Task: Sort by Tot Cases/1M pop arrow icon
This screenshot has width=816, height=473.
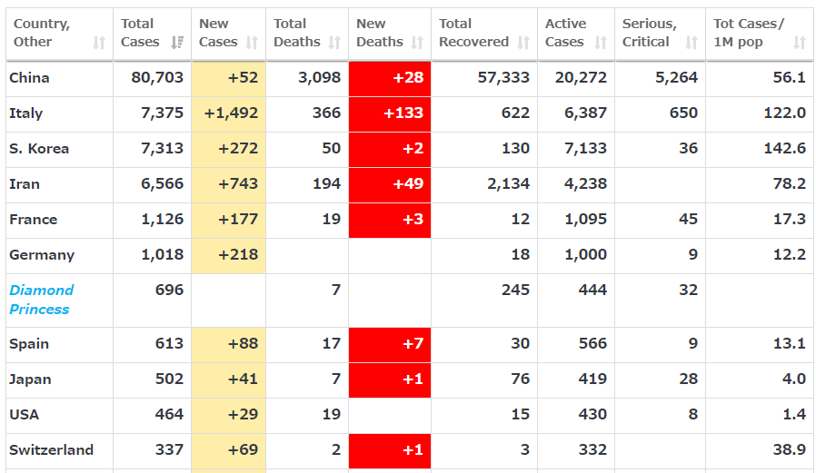Action: pyautogui.click(x=800, y=43)
